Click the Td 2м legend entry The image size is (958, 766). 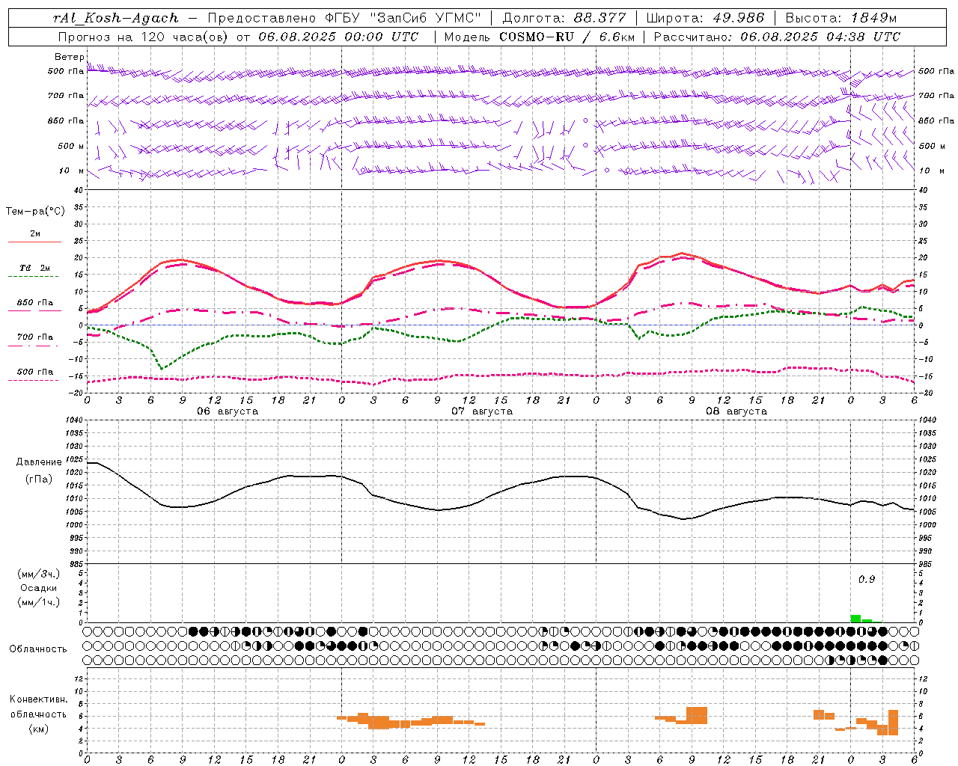click(x=34, y=268)
